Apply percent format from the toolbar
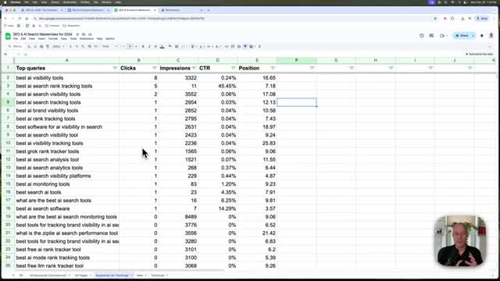 coord(77,47)
